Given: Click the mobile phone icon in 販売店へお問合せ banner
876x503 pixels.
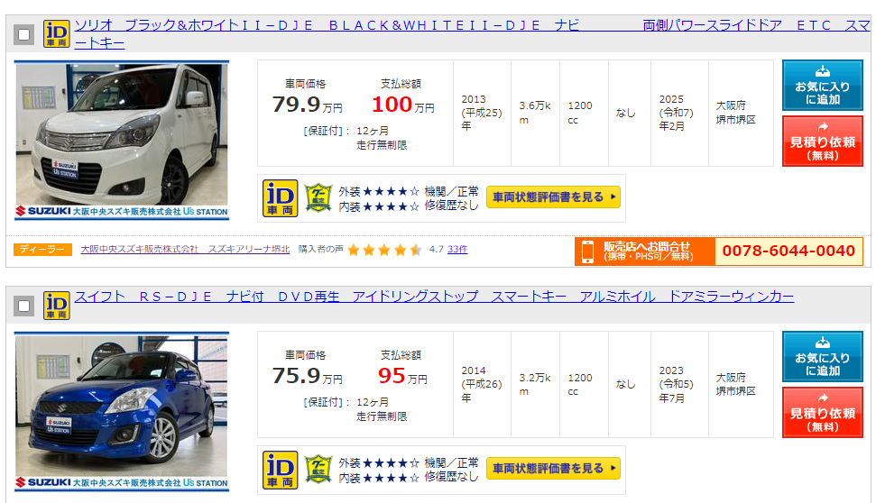Looking at the screenshot, I should pyautogui.click(x=587, y=251).
